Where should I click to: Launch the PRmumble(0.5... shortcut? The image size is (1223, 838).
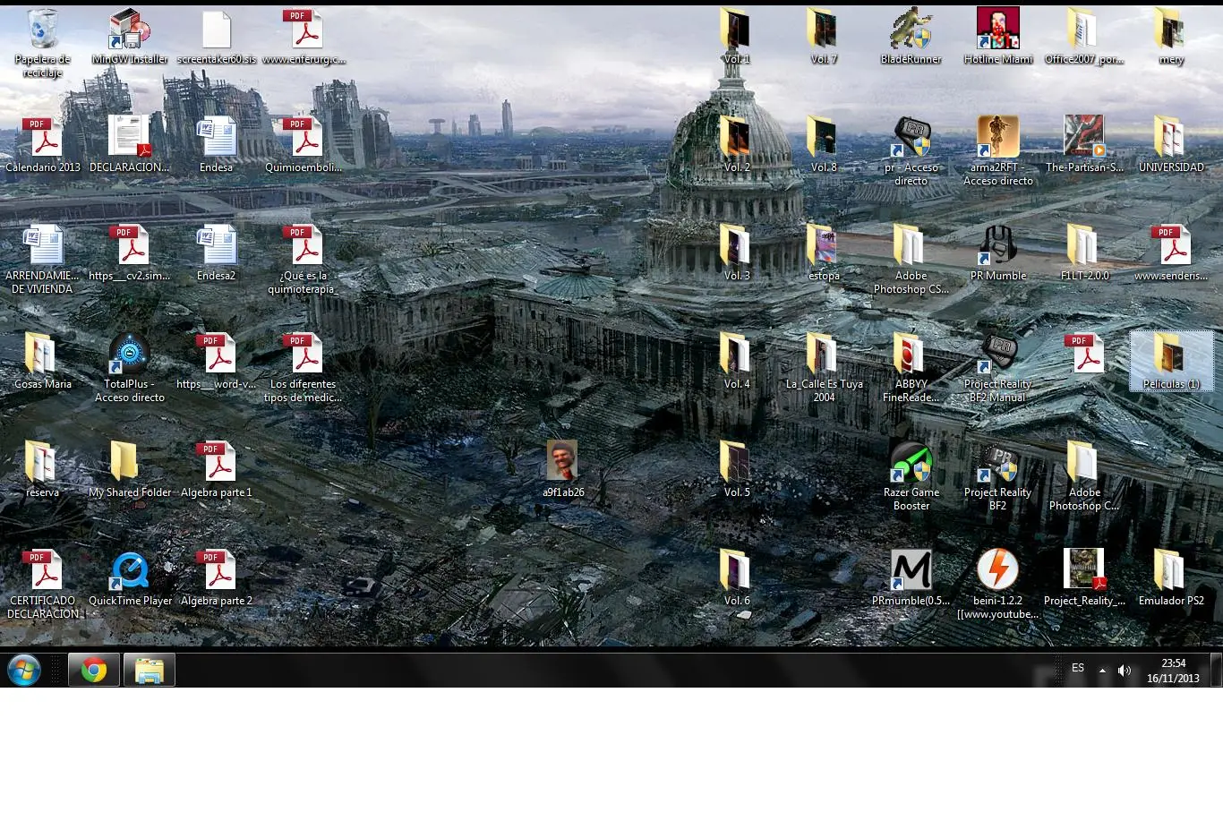point(911,578)
